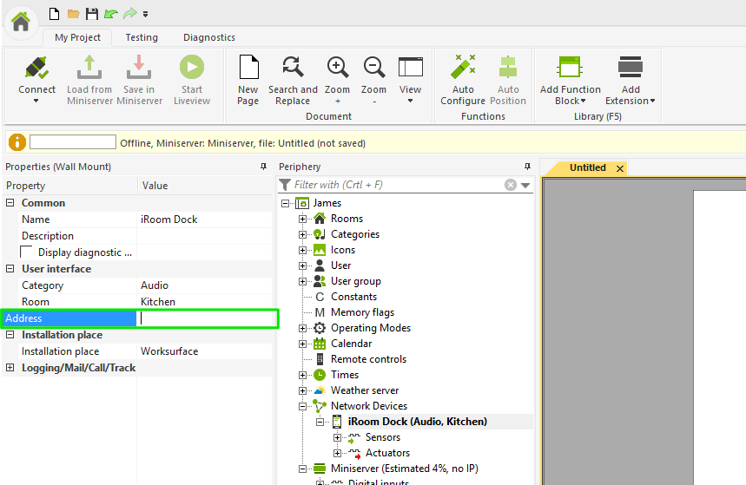The image size is (746, 485).
Task: Zoom in on the document
Action: [x=337, y=80]
